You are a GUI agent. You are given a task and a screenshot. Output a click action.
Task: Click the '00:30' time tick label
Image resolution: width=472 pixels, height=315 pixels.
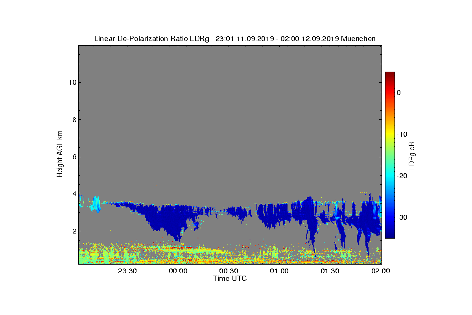(229, 271)
